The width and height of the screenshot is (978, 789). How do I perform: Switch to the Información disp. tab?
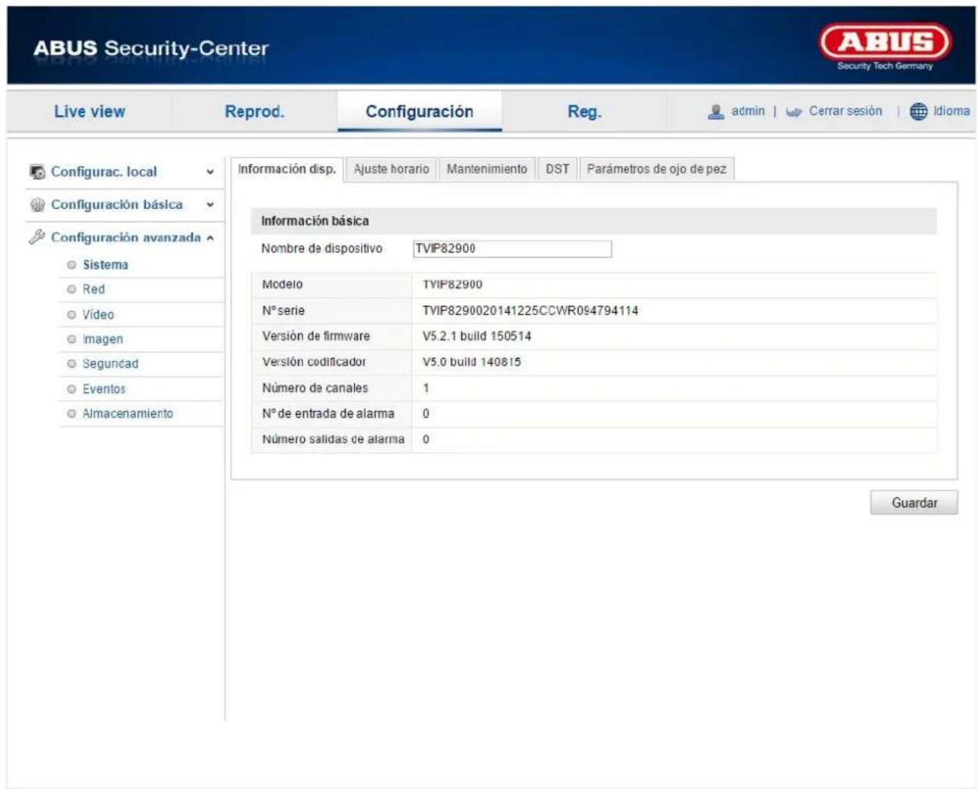(x=287, y=169)
